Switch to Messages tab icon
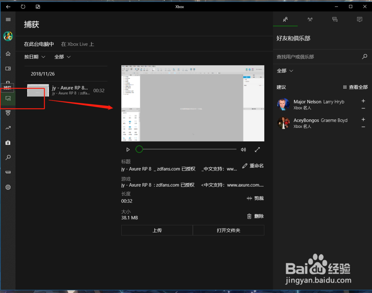Image resolution: width=372 pixels, height=293 pixels. (335, 19)
